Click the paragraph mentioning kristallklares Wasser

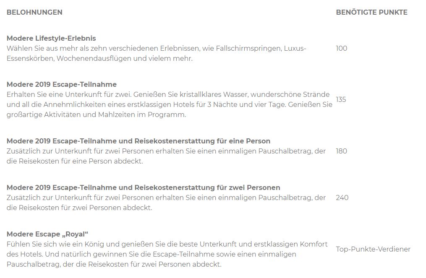coord(170,104)
